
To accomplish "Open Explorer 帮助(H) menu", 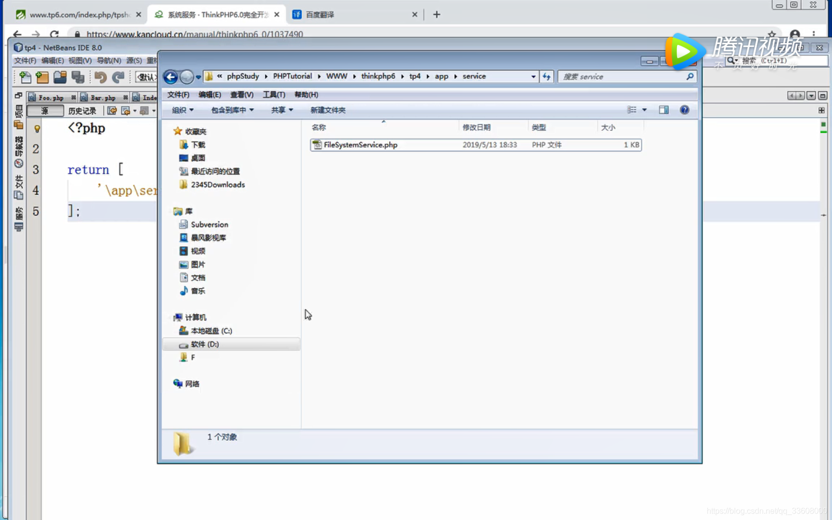I will 306,95.
